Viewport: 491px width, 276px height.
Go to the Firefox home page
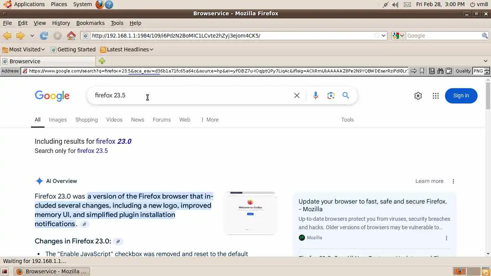[71, 36]
